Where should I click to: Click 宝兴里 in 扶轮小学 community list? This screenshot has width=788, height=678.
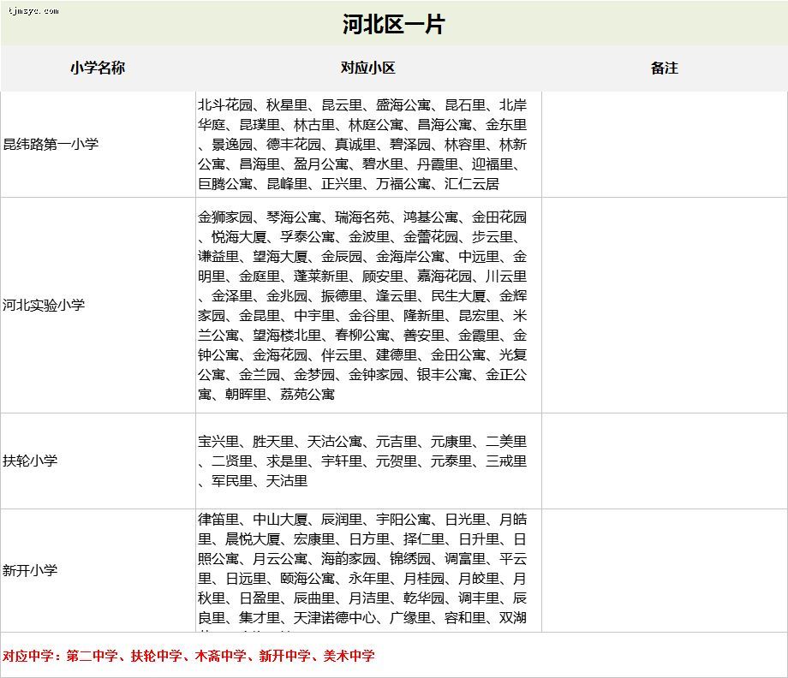pyautogui.click(x=218, y=442)
